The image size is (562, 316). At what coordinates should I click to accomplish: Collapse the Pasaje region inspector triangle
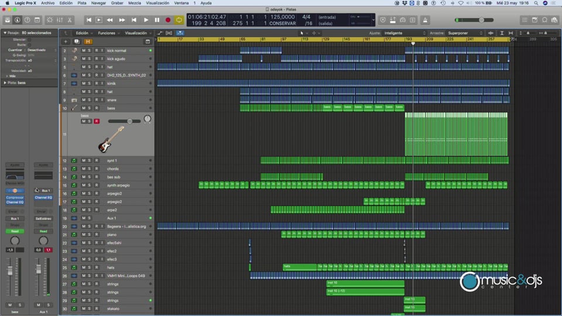pyautogui.click(x=5, y=33)
